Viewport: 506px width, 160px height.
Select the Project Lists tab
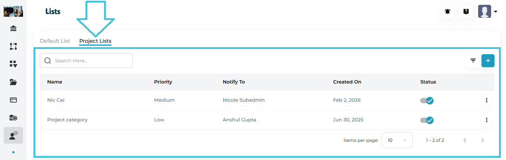[95, 41]
